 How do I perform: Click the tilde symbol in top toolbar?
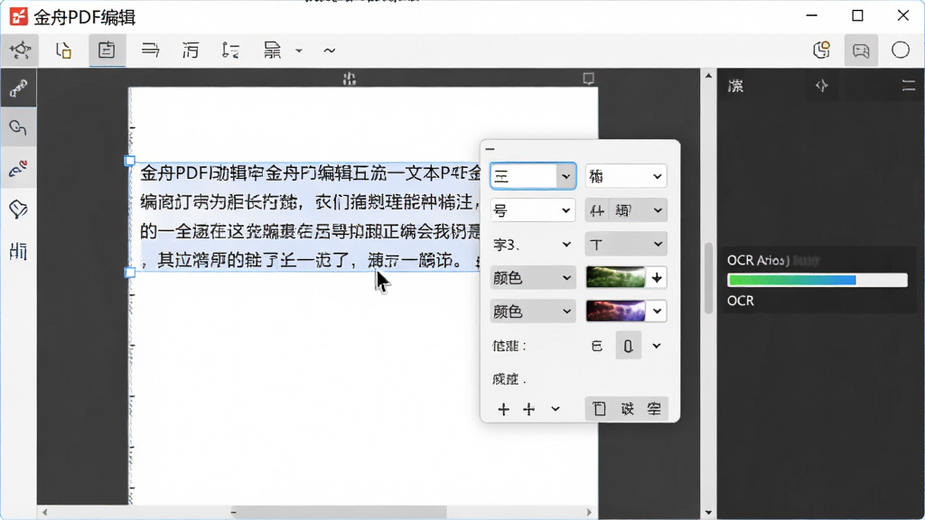click(329, 51)
